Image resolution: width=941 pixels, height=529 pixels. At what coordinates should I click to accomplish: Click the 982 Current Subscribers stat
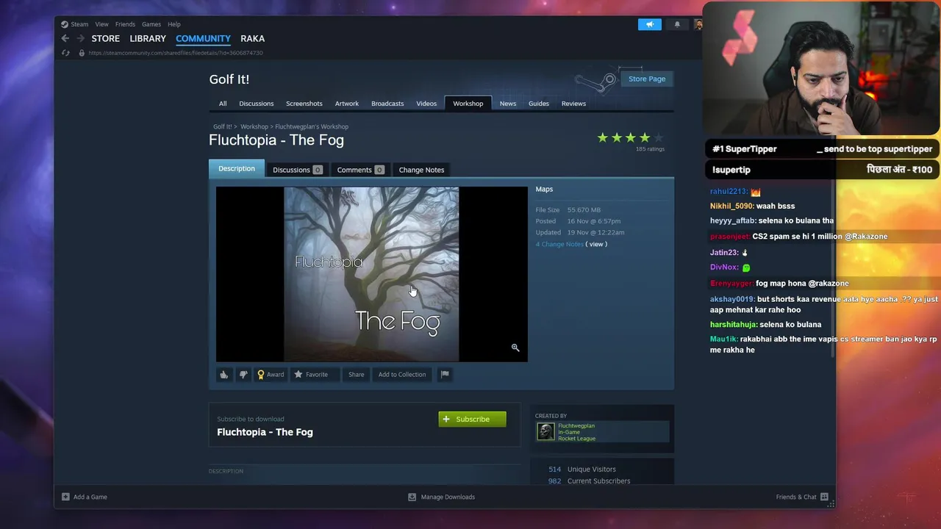point(589,481)
